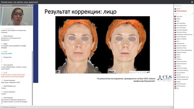Click the before/after face comparison image
Viewport: 194px width, 109px height.
click(102, 45)
